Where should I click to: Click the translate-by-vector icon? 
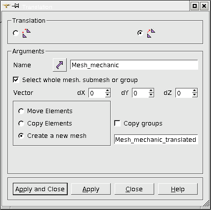[151, 33]
